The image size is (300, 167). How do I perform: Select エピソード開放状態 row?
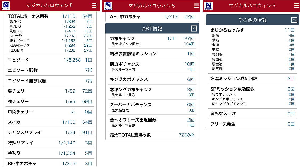[x=50, y=81]
